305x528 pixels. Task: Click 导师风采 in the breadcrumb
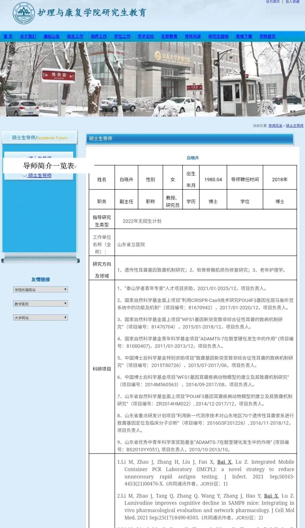coord(275,126)
